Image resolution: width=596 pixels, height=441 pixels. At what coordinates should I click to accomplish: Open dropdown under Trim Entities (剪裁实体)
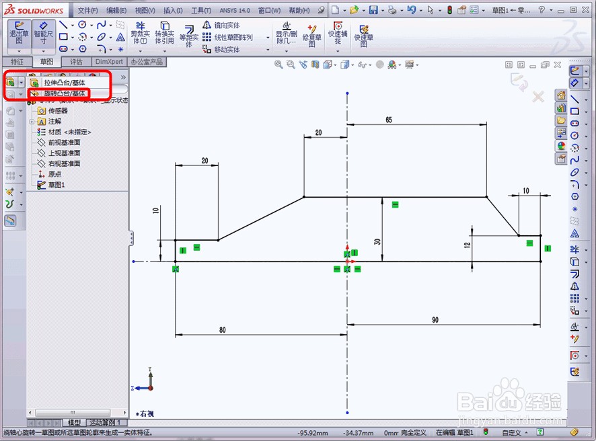point(140,51)
